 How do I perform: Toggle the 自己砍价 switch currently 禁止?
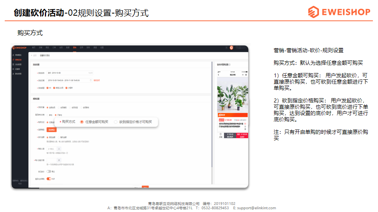tap(49, 172)
